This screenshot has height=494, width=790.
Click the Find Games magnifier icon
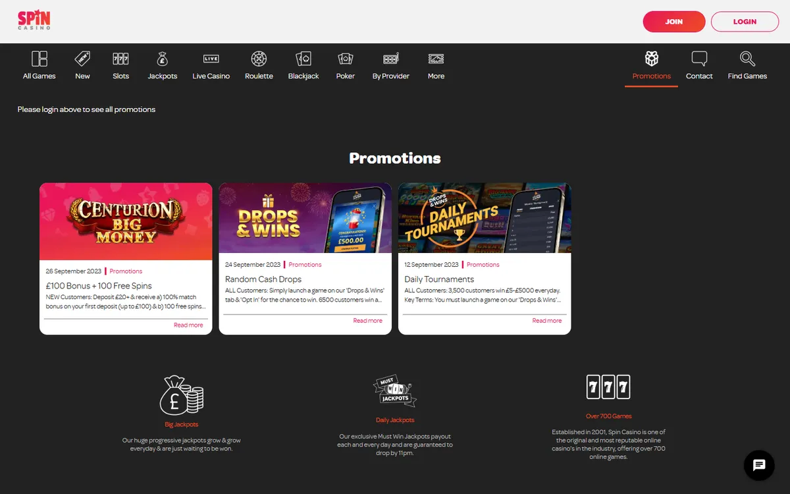(x=747, y=59)
